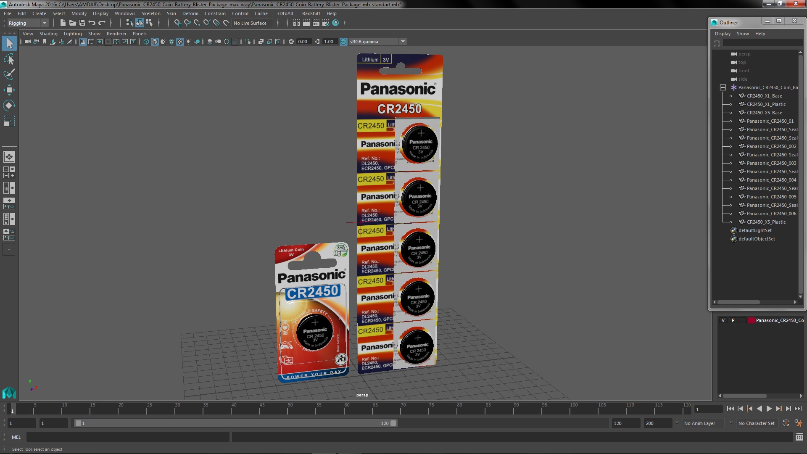Select CR2450_X1_Base in Outliner
The height and width of the screenshot is (454, 807).
coord(764,96)
